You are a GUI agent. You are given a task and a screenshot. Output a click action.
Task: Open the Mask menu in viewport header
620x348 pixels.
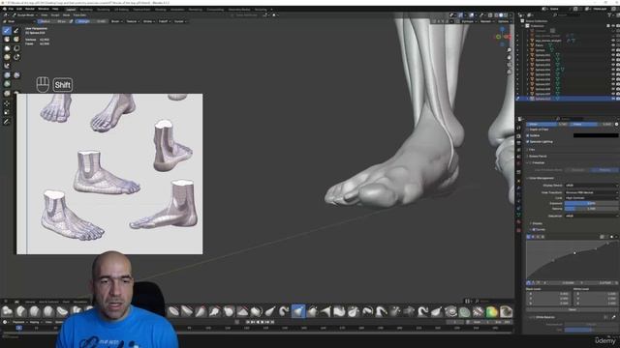pos(66,15)
